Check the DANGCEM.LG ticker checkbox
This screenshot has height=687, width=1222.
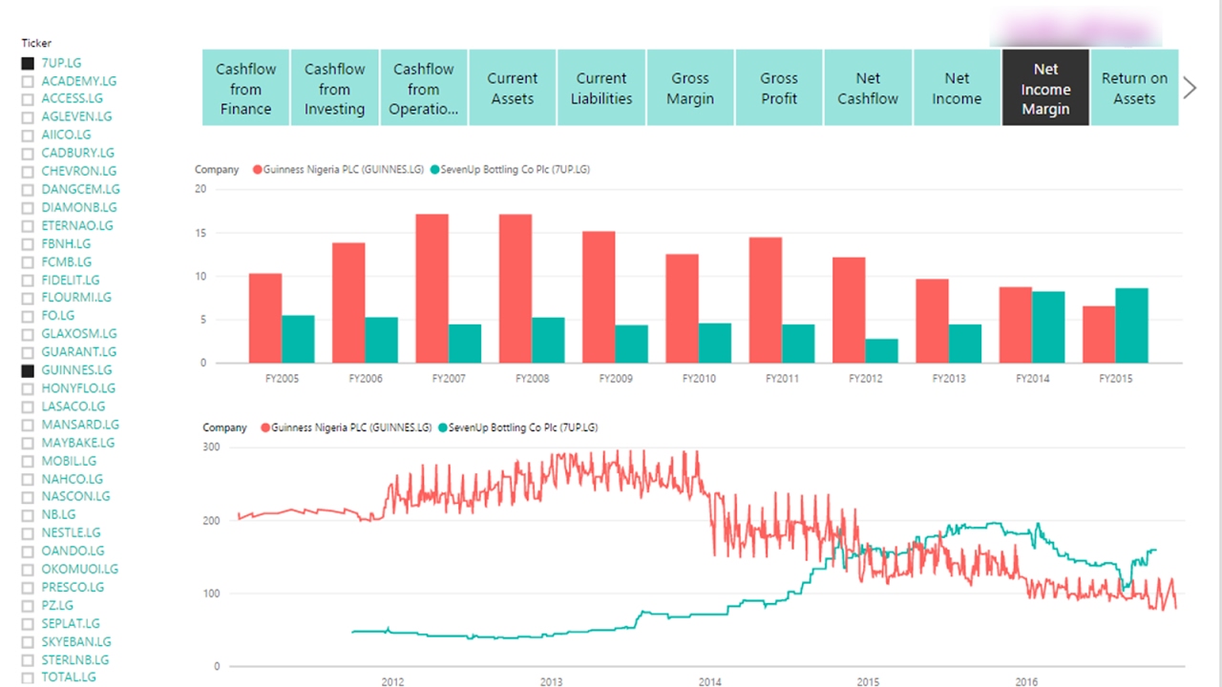coord(28,190)
